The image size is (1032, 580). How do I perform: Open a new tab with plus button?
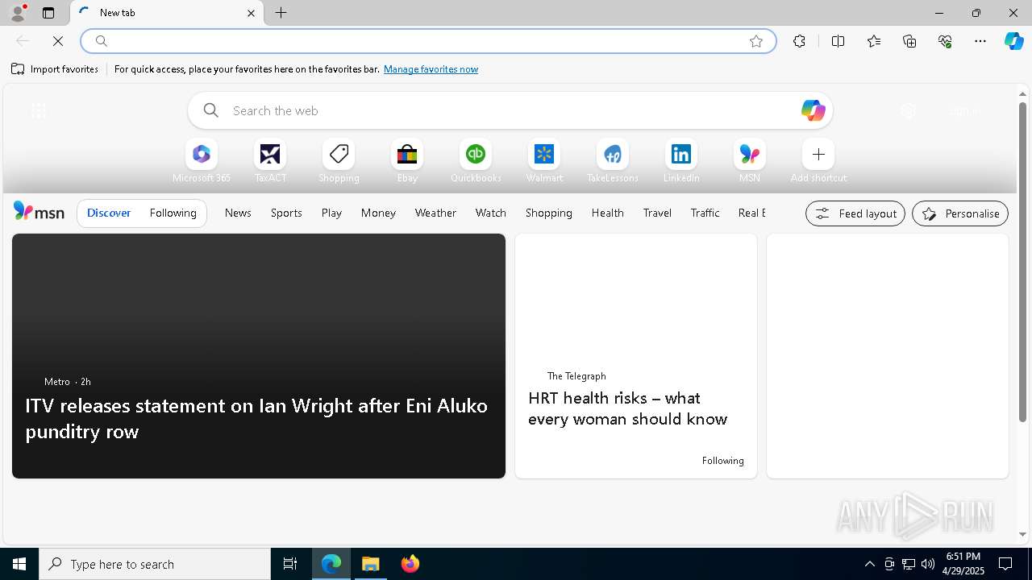point(281,13)
